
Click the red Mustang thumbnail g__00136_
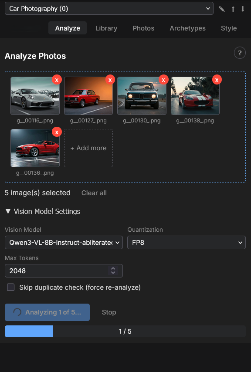35,148
